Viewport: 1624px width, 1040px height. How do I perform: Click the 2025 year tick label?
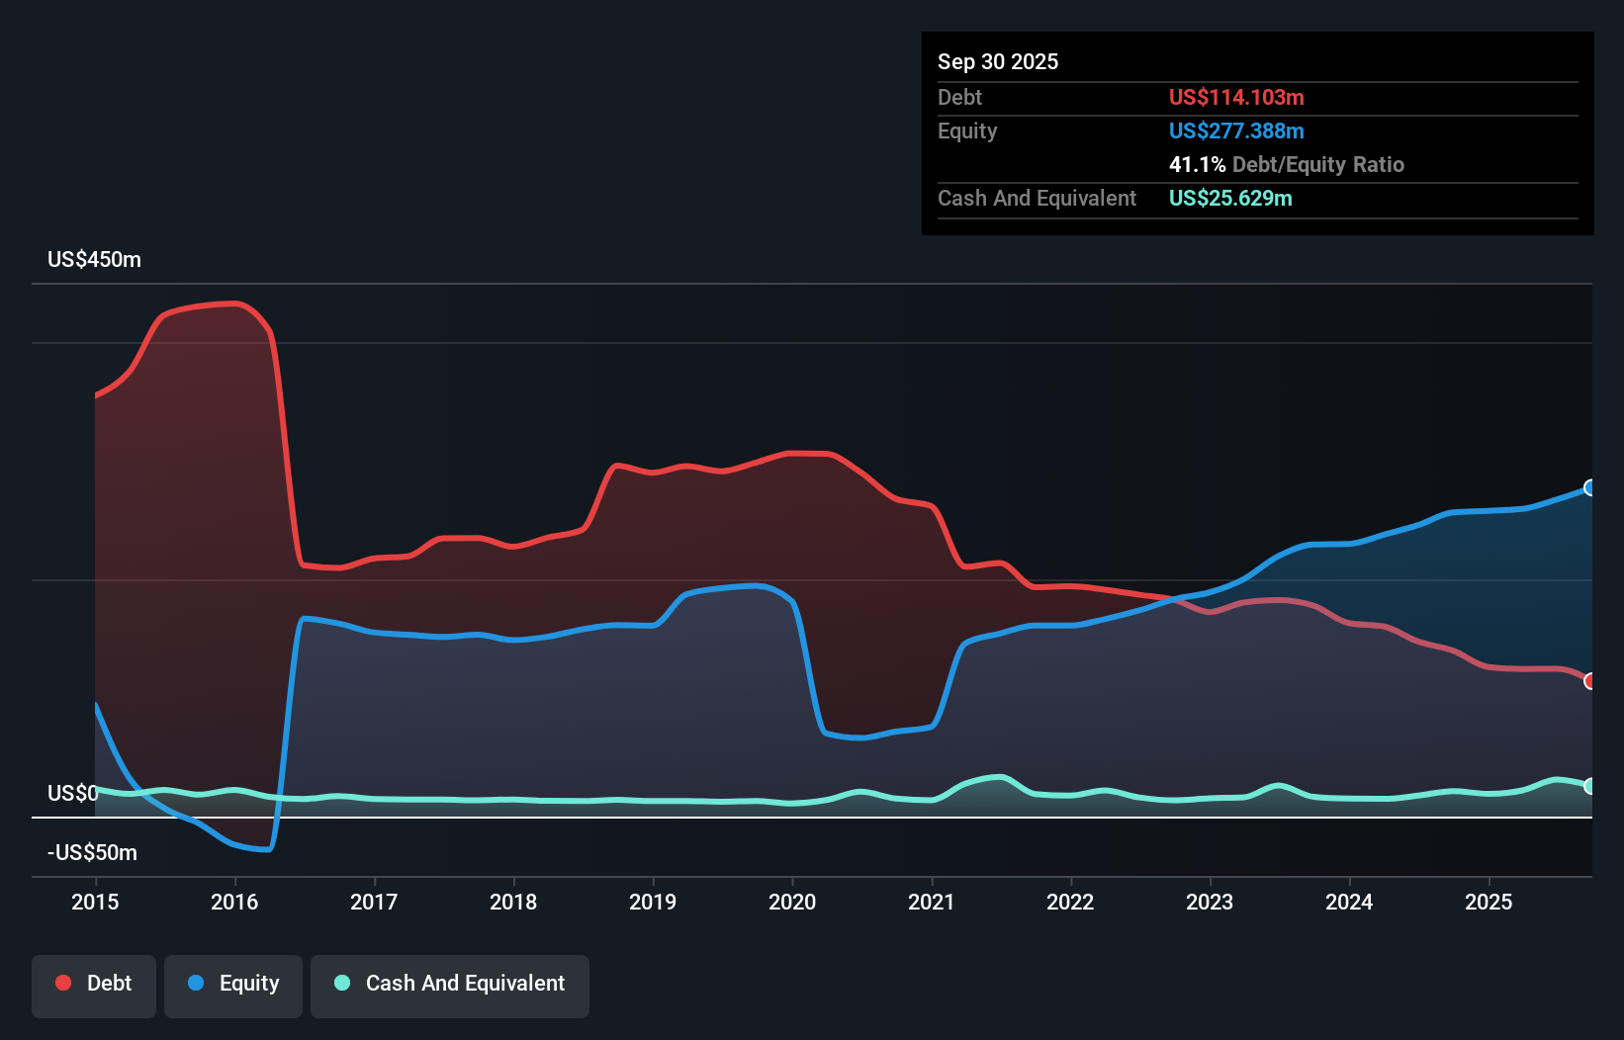pyautogui.click(x=1489, y=902)
